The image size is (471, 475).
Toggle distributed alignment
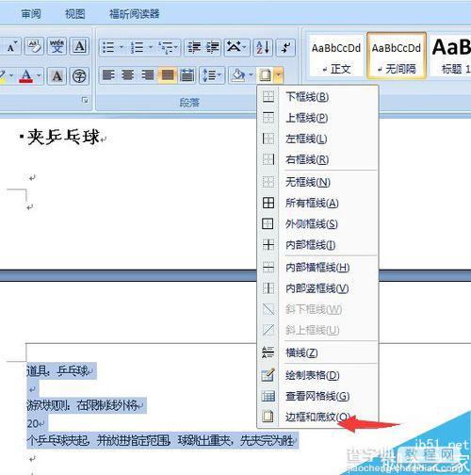(187, 75)
